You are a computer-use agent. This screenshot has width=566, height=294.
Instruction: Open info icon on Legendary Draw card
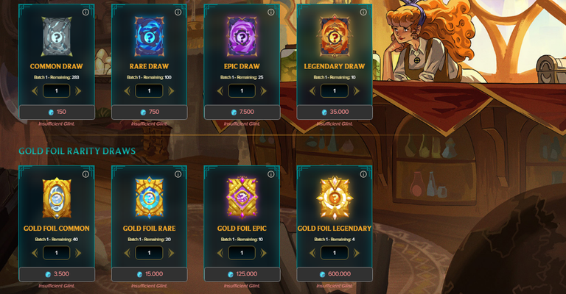pyautogui.click(x=363, y=12)
